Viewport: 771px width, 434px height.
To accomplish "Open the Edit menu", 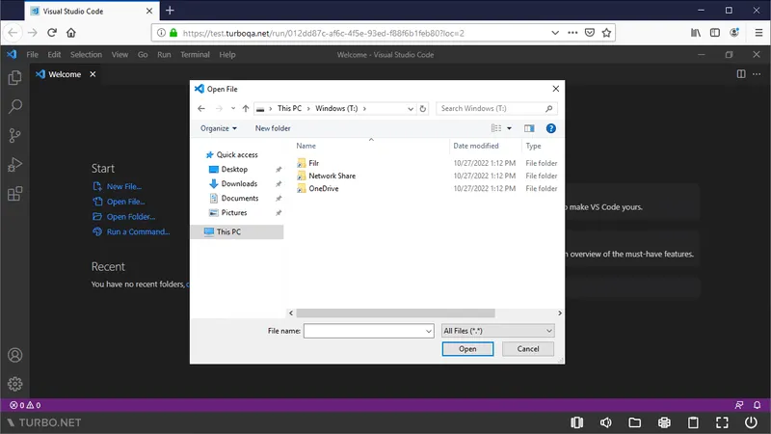I will coord(54,55).
